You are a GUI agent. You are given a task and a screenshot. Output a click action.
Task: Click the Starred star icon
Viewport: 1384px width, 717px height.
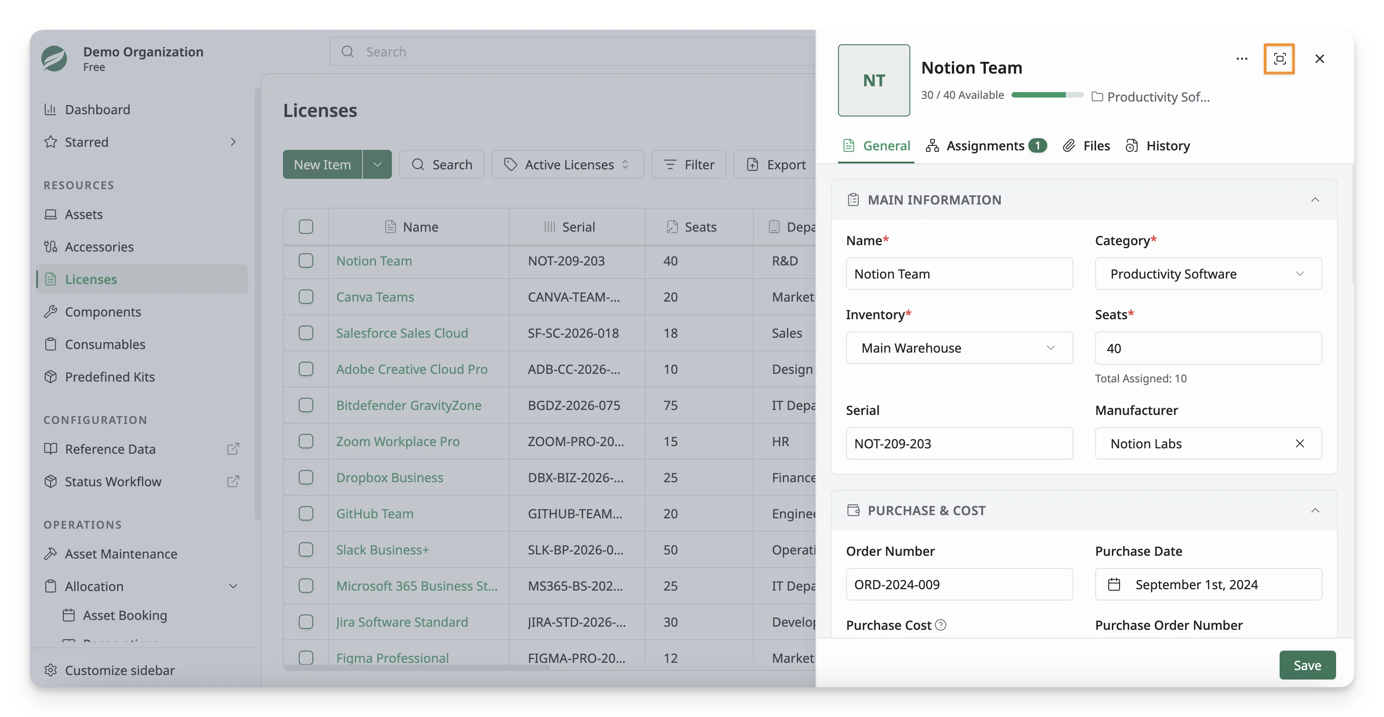pos(51,142)
